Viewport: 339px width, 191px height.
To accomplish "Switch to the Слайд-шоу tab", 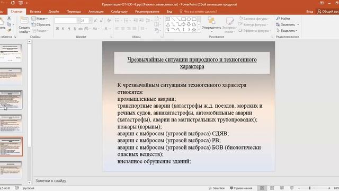I will [x=119, y=12].
